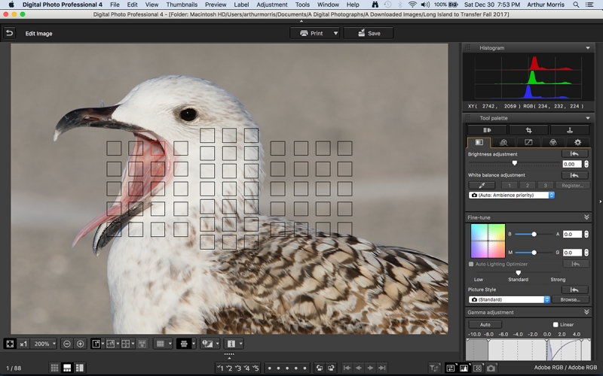Click the gamma Auto button
This screenshot has width=603, height=376.
pyautogui.click(x=485, y=325)
